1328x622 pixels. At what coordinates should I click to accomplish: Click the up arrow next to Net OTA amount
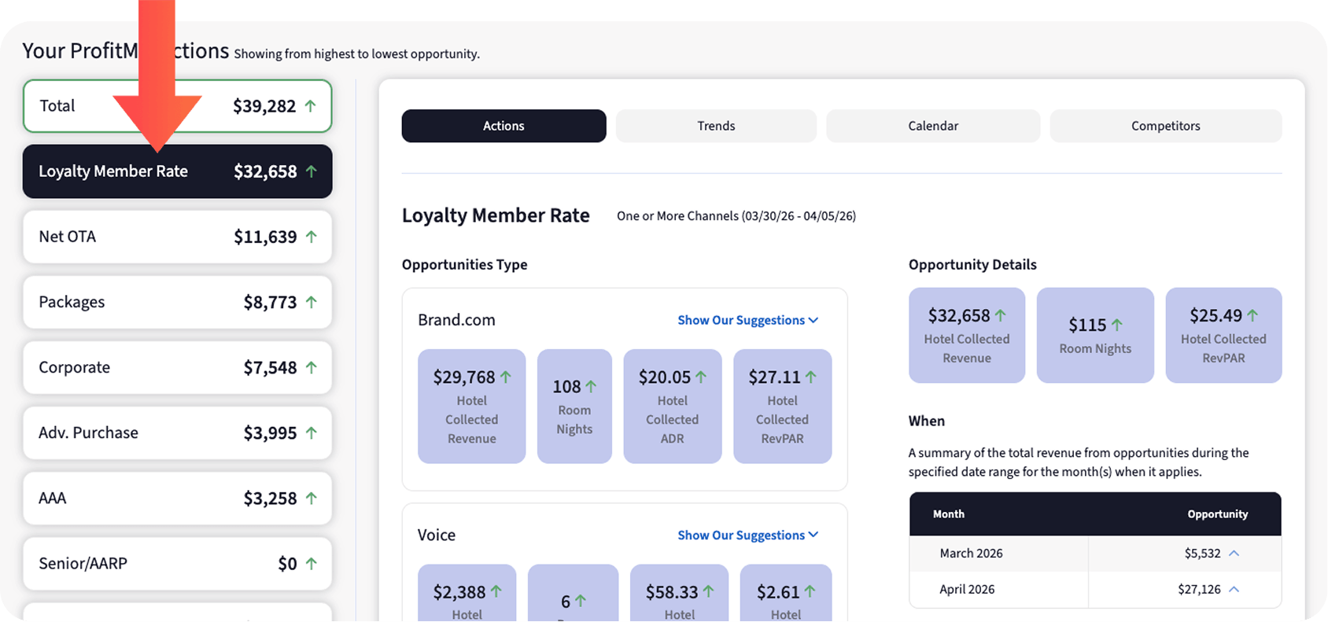point(312,237)
